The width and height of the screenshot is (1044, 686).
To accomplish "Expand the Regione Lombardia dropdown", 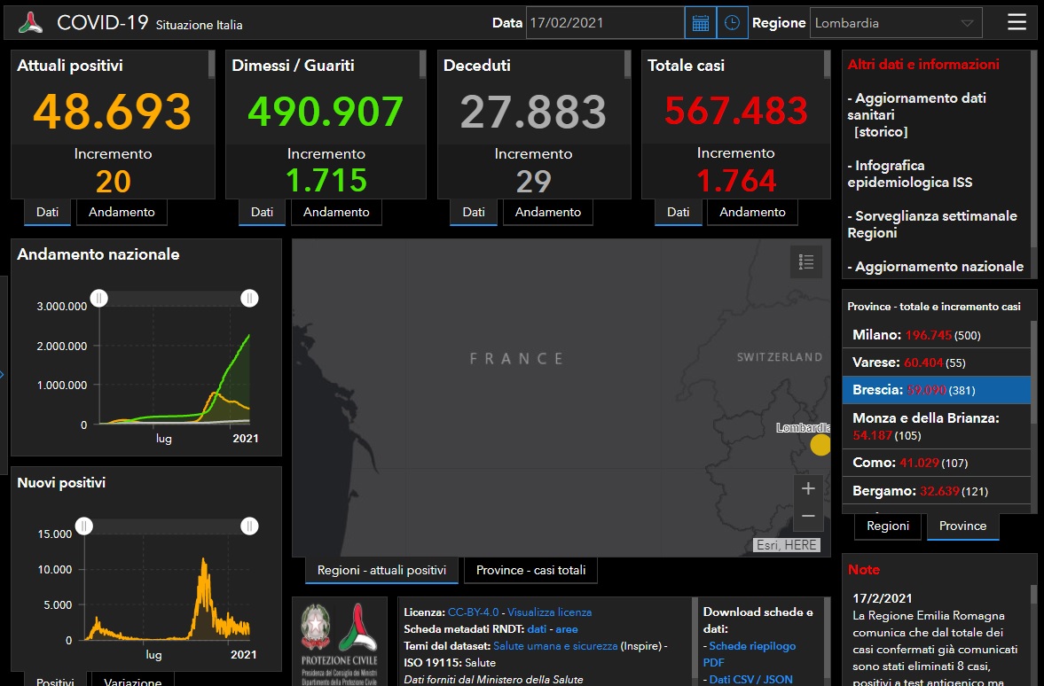I will coord(966,23).
